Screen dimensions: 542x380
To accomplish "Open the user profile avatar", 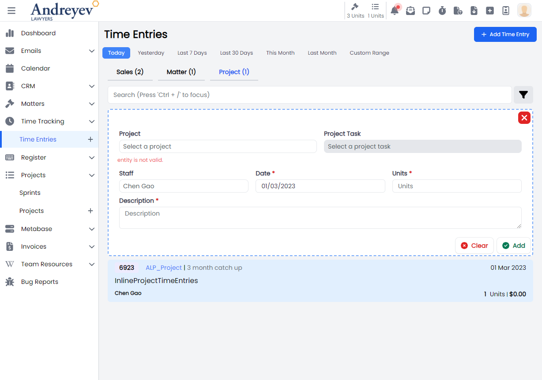I will [524, 11].
